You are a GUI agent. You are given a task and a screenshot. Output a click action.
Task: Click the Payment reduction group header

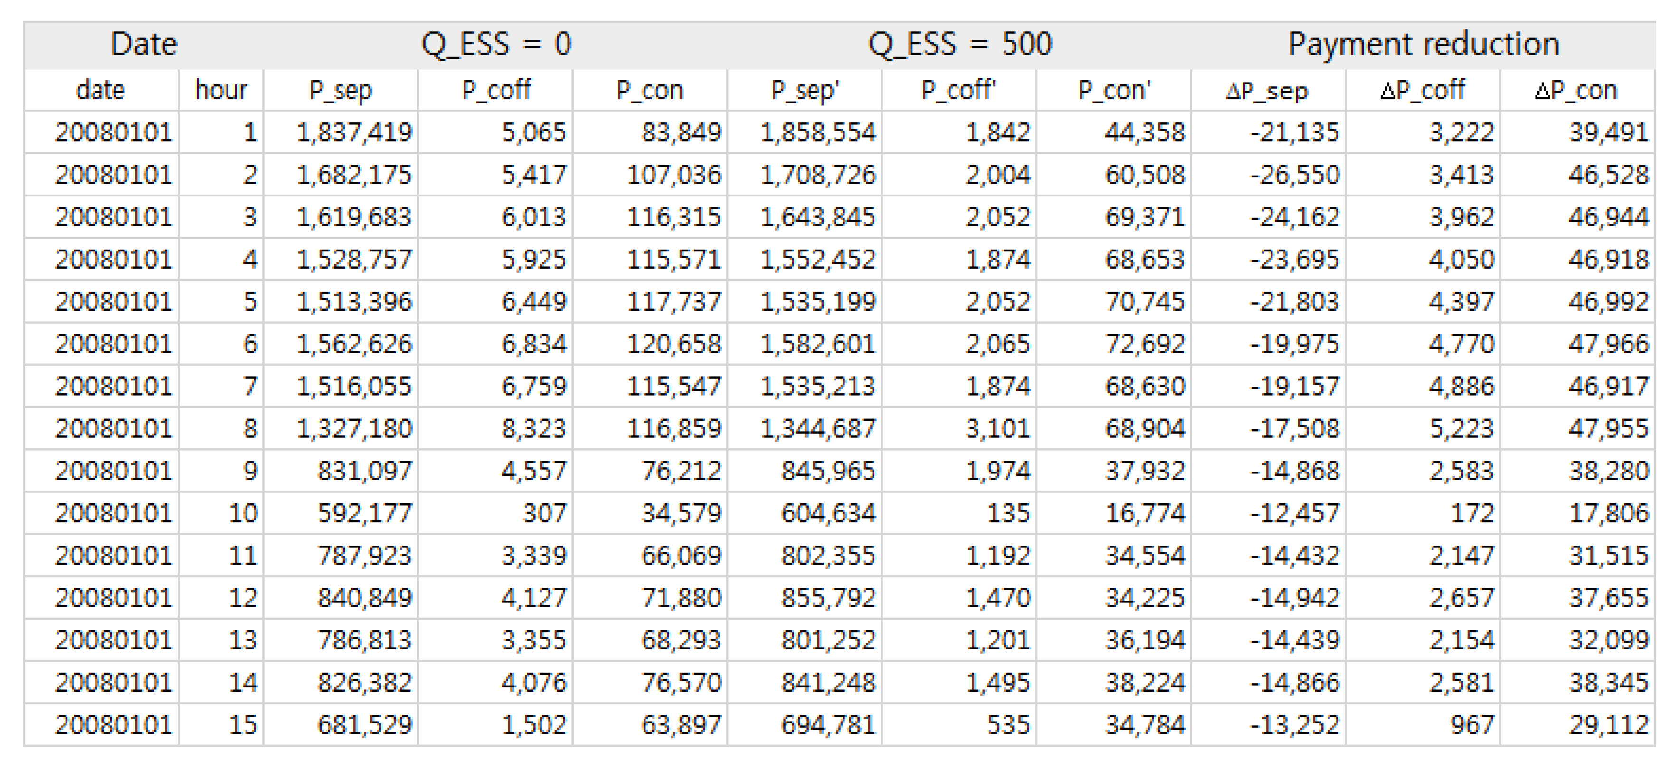pos(1423,44)
